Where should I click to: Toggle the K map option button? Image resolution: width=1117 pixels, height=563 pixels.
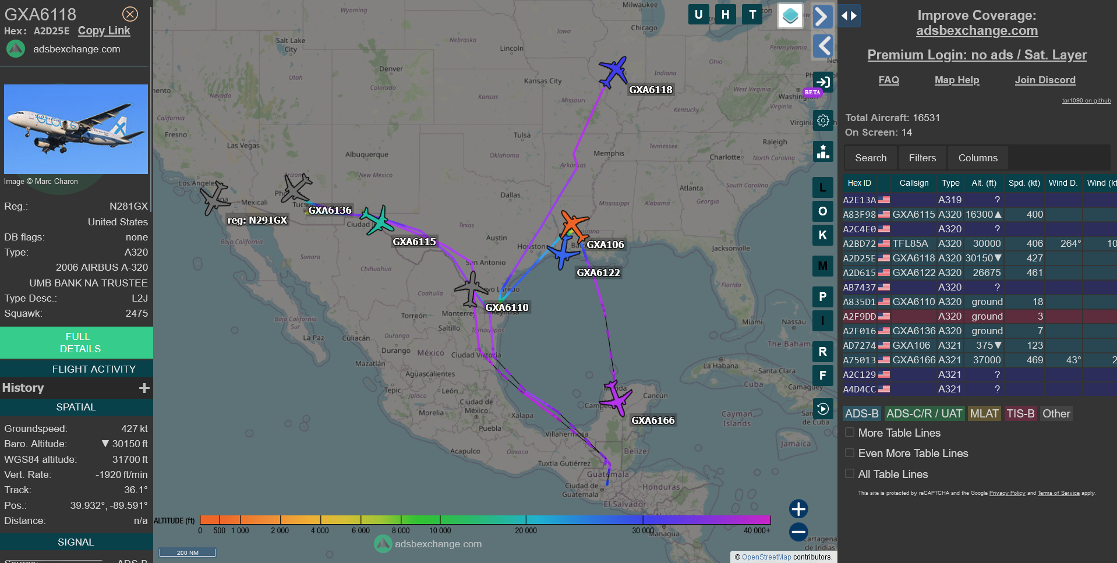pos(822,235)
